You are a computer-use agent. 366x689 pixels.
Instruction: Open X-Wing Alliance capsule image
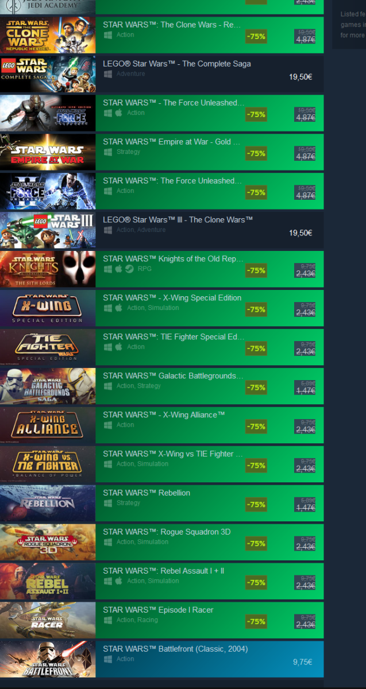click(48, 425)
